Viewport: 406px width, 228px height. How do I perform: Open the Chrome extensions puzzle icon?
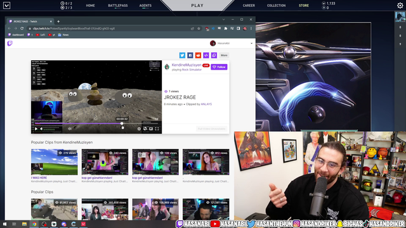pos(226,28)
